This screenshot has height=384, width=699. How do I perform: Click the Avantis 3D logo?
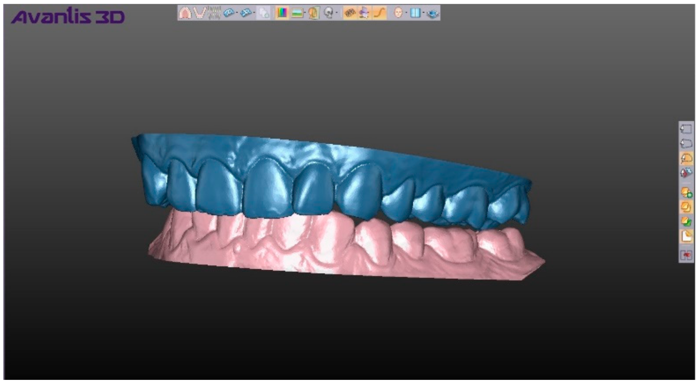pyautogui.click(x=68, y=17)
